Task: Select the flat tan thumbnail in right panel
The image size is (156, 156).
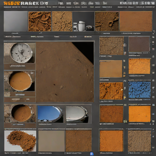Action: (x=111, y=69)
